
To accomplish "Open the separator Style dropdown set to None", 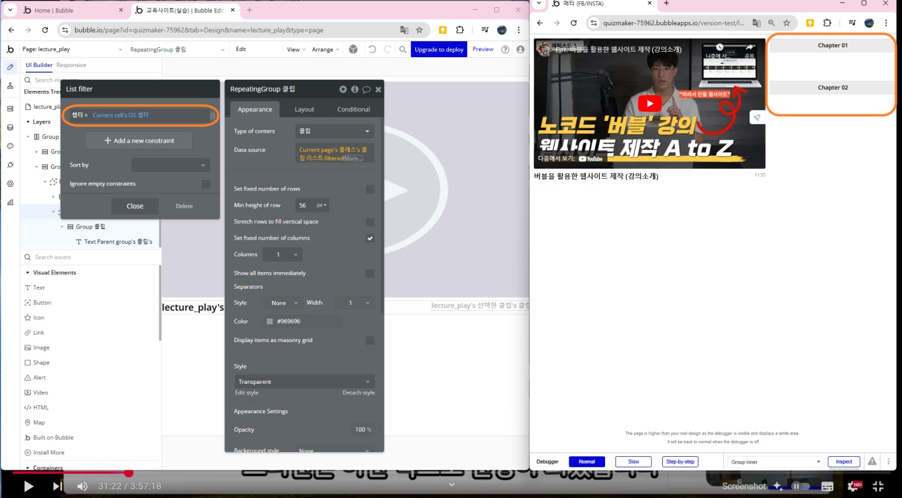I will coord(283,303).
